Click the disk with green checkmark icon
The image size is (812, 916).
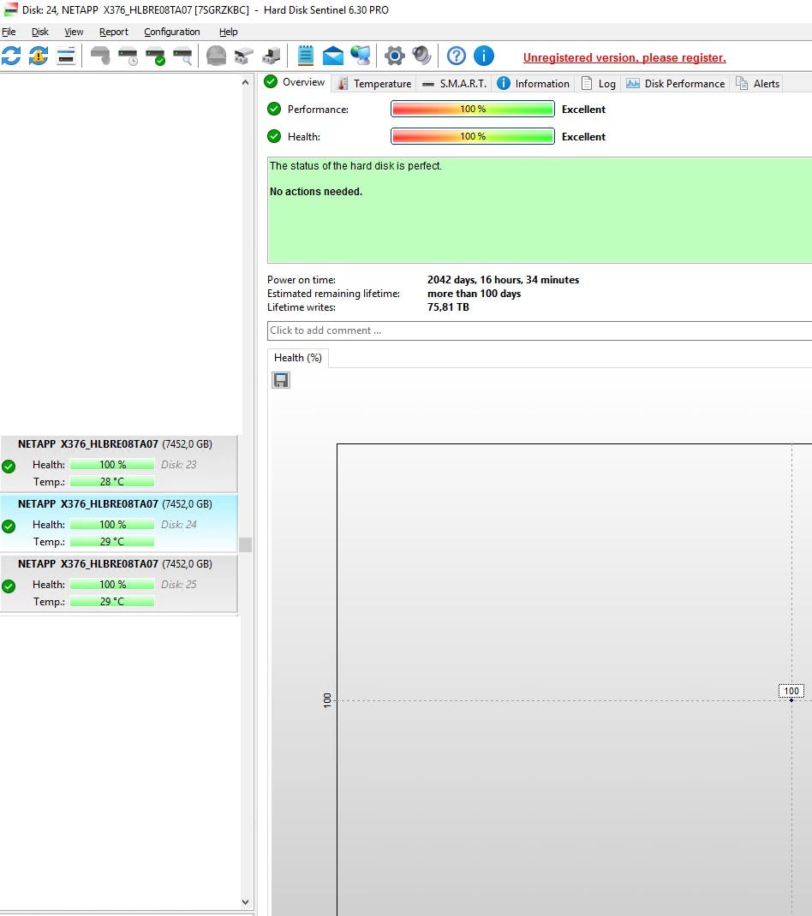[156, 57]
